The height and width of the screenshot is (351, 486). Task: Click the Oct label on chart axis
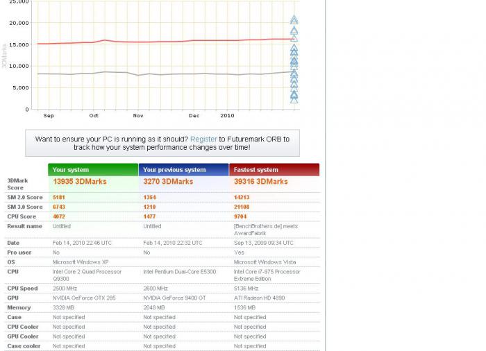tap(94, 116)
